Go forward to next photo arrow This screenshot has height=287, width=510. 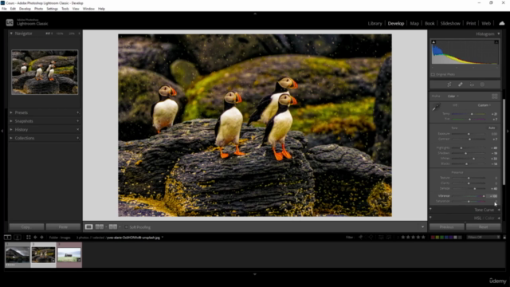coord(41,238)
